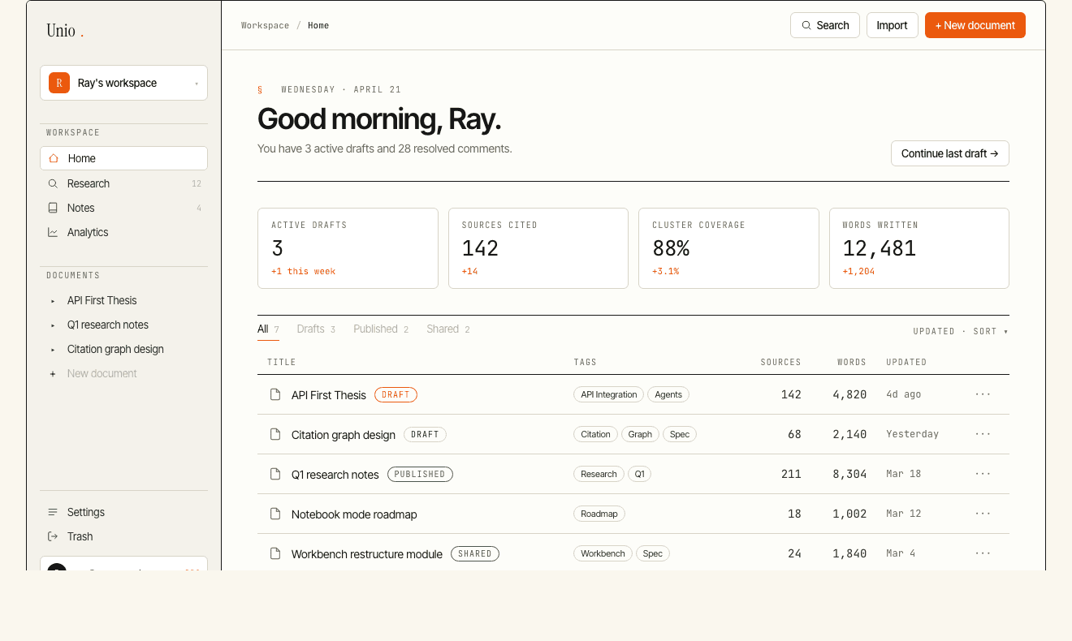This screenshot has height=641, width=1072.
Task: Open more options for Q1 research notes row
Action: pyautogui.click(x=983, y=474)
